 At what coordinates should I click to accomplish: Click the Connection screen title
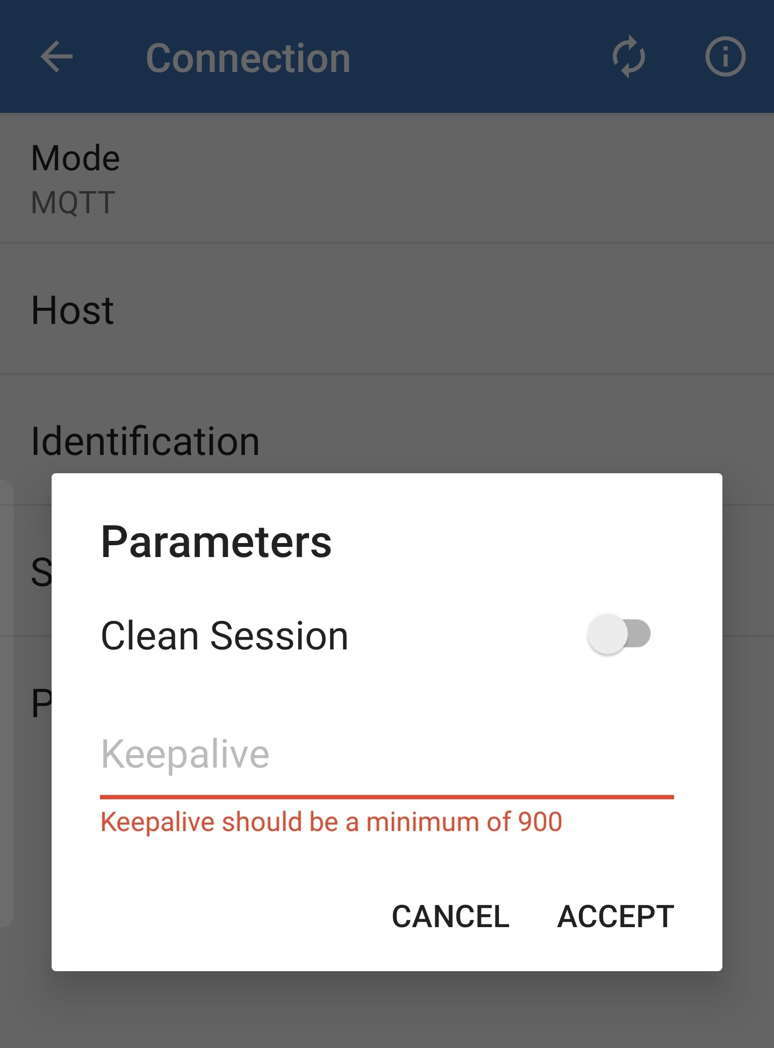point(248,58)
